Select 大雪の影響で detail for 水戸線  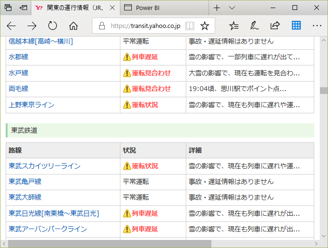point(244,73)
